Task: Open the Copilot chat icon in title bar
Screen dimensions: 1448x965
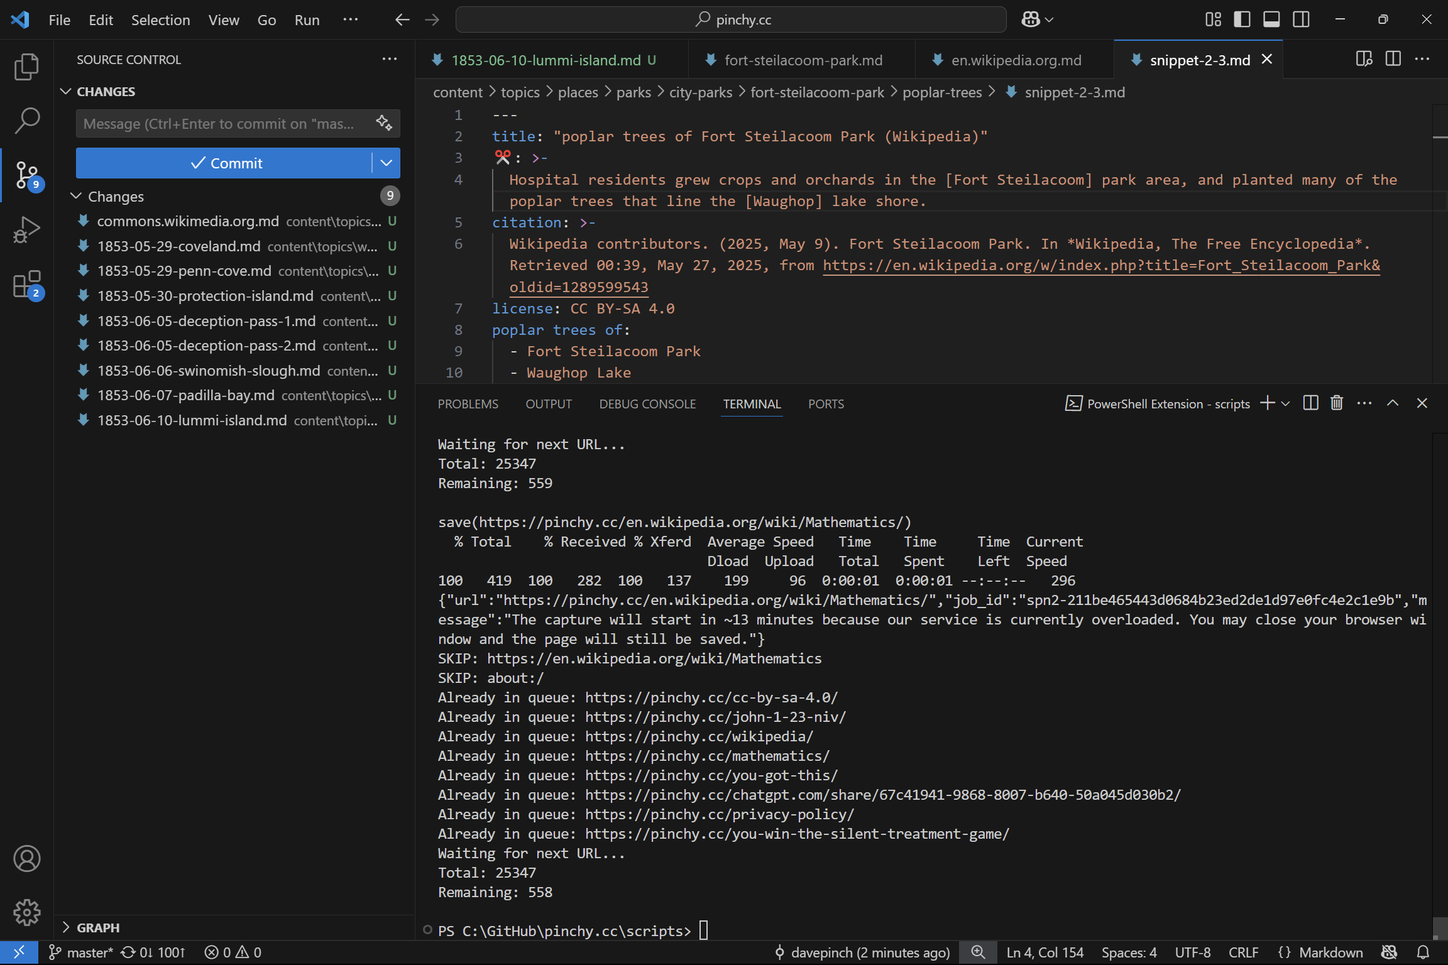Action: [x=1030, y=20]
